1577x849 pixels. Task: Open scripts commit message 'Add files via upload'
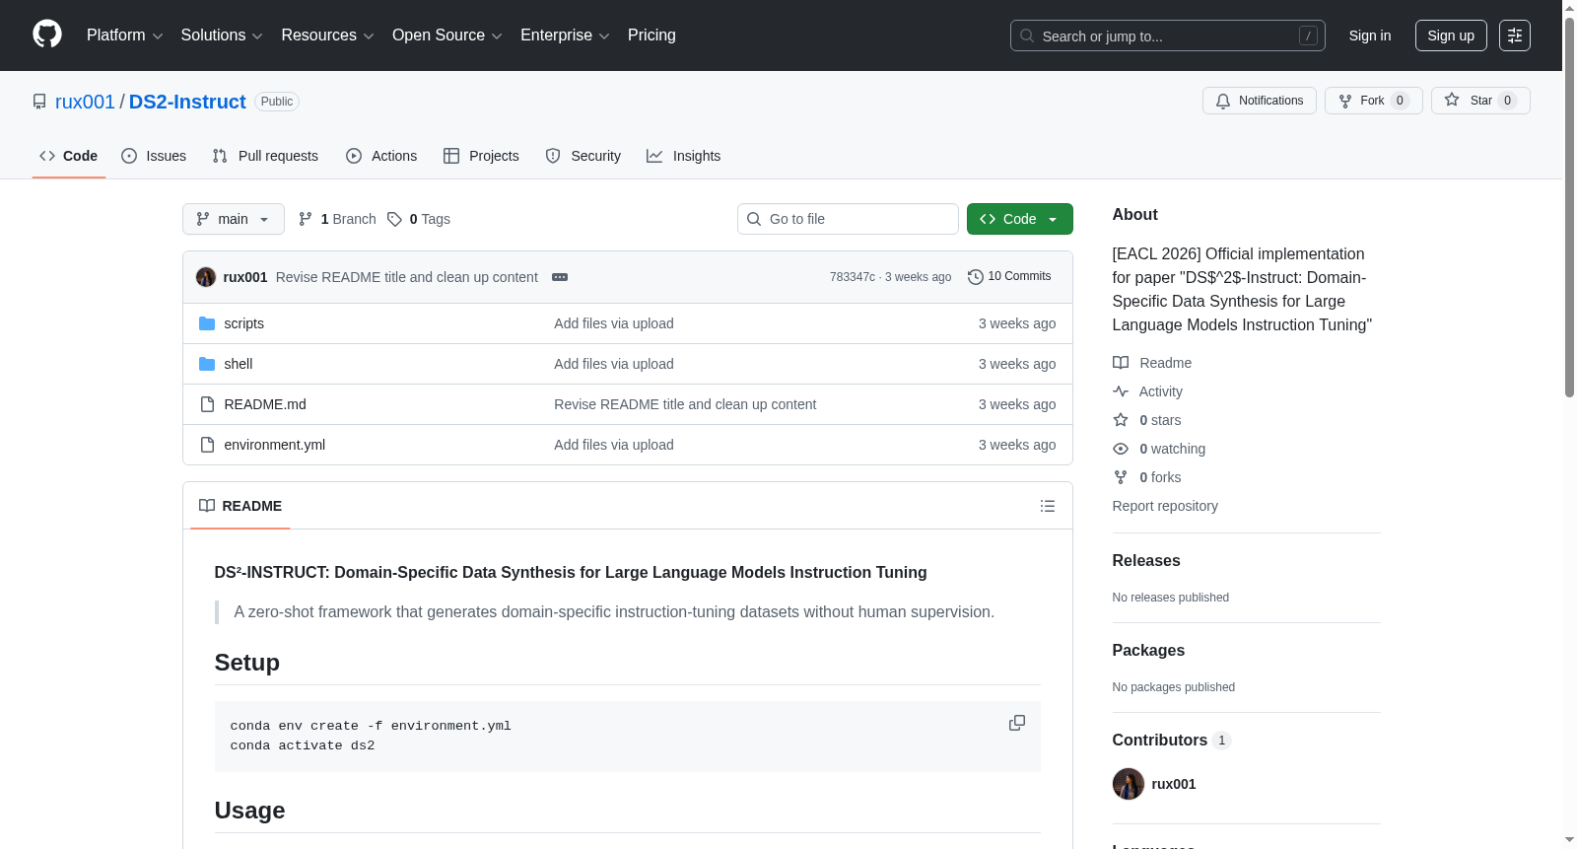(614, 323)
